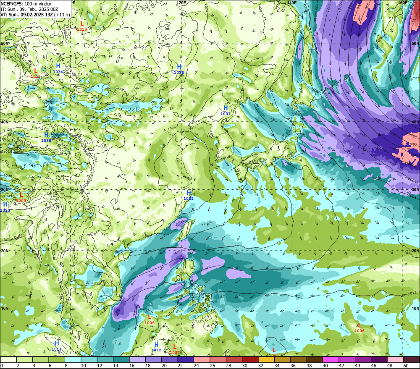Viewport: 420px width, 369px height.
Task: Click the right-edge 20N latitude label
Action: (415, 251)
